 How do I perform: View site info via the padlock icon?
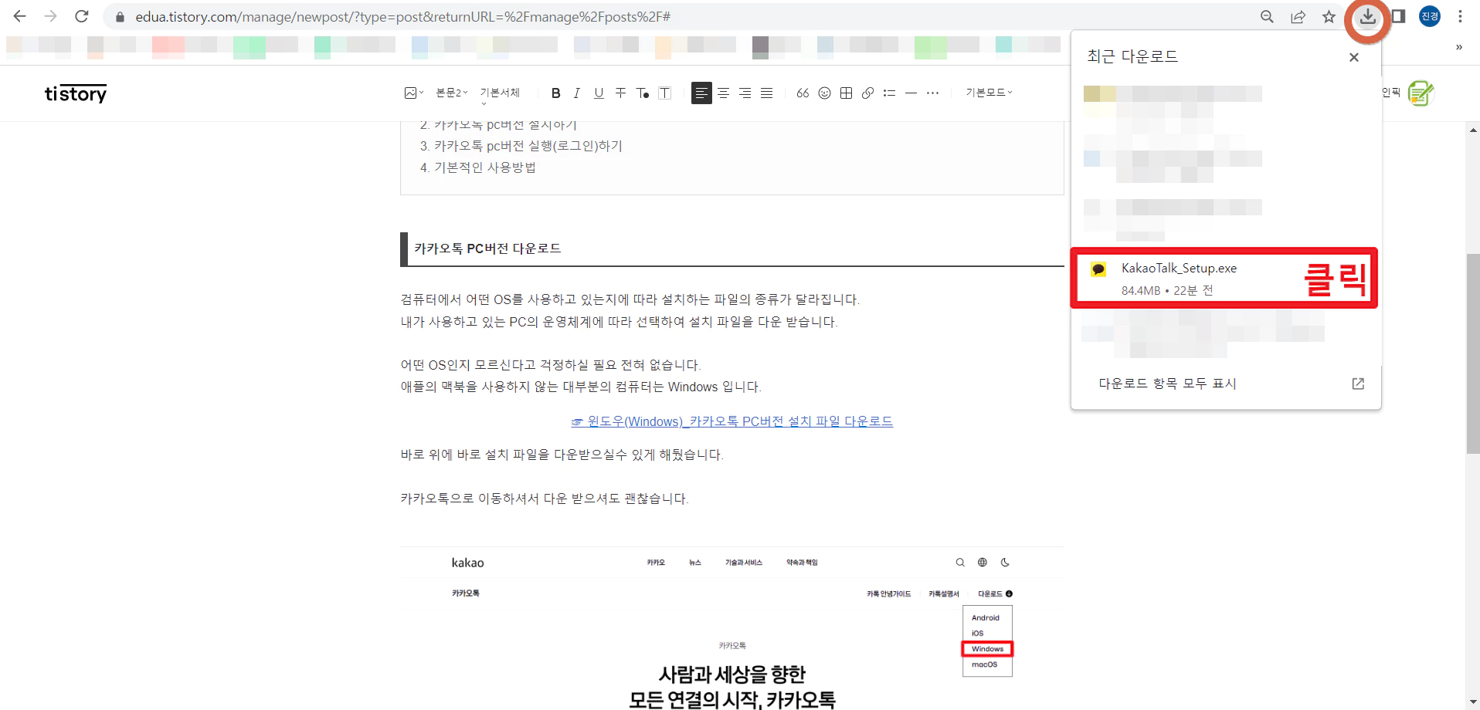[x=120, y=17]
